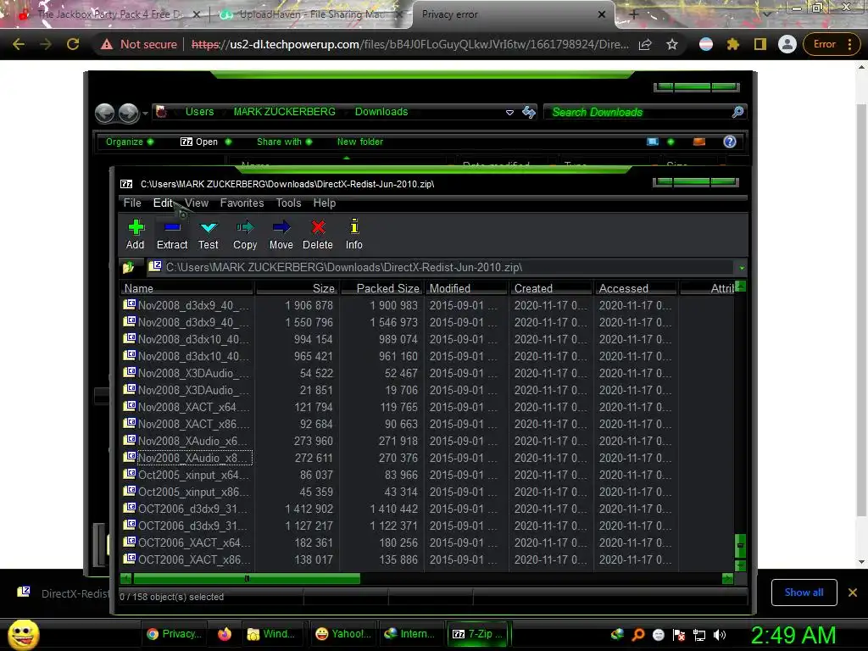Open the Chrome extensions puzzle icon

(x=733, y=44)
